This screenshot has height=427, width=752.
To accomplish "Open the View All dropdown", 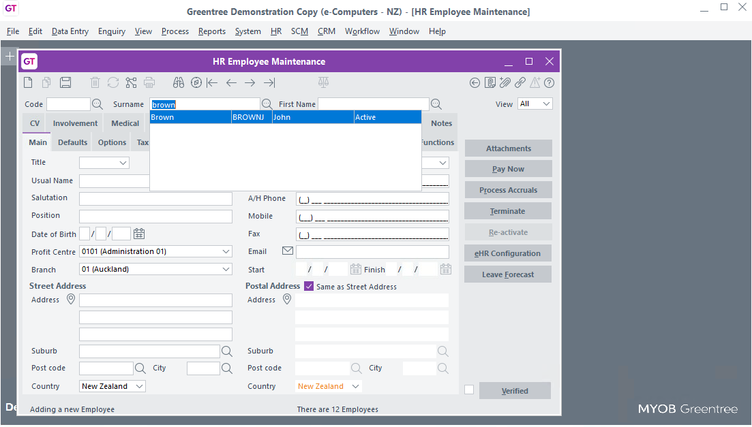I will (x=535, y=104).
